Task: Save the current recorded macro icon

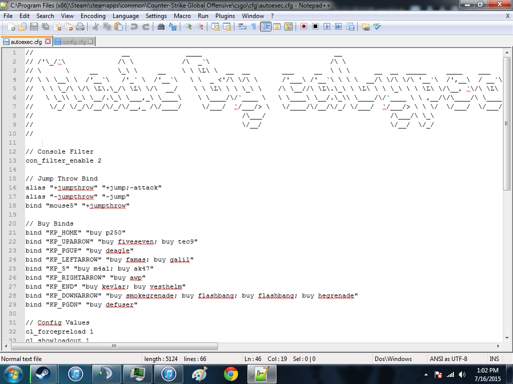Action: pyautogui.click(x=350, y=27)
